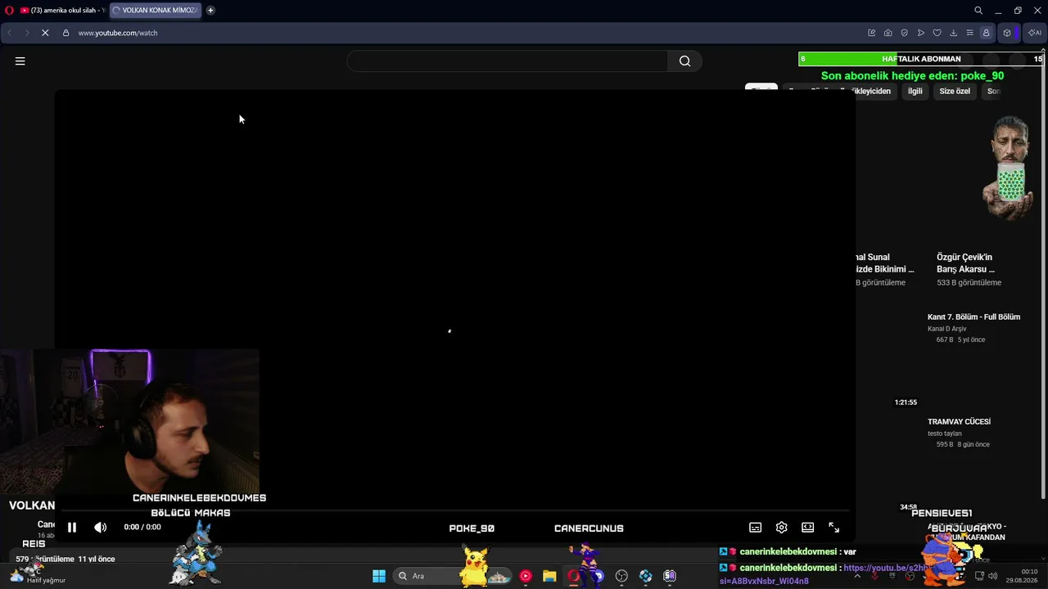The image size is (1048, 589).
Task: Open File Explorer from the taskbar
Action: pyautogui.click(x=549, y=576)
